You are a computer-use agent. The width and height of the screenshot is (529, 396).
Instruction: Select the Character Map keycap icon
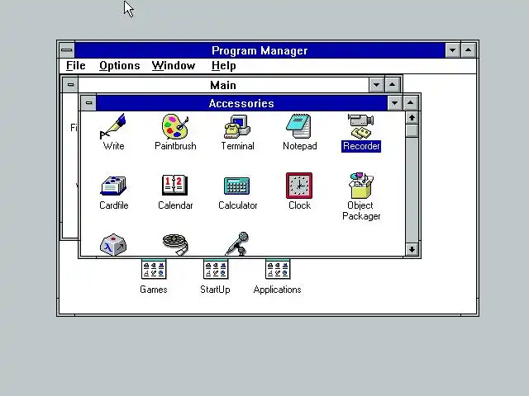113,244
